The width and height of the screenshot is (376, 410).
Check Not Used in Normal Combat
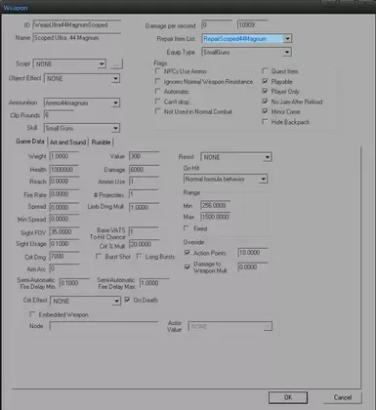tap(158, 111)
